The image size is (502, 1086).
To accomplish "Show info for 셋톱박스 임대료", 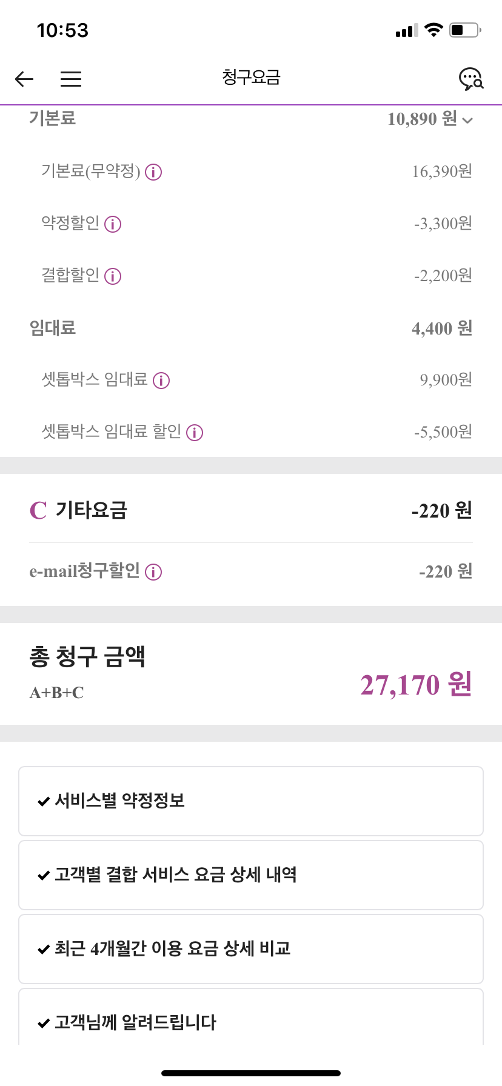I will [161, 381].
